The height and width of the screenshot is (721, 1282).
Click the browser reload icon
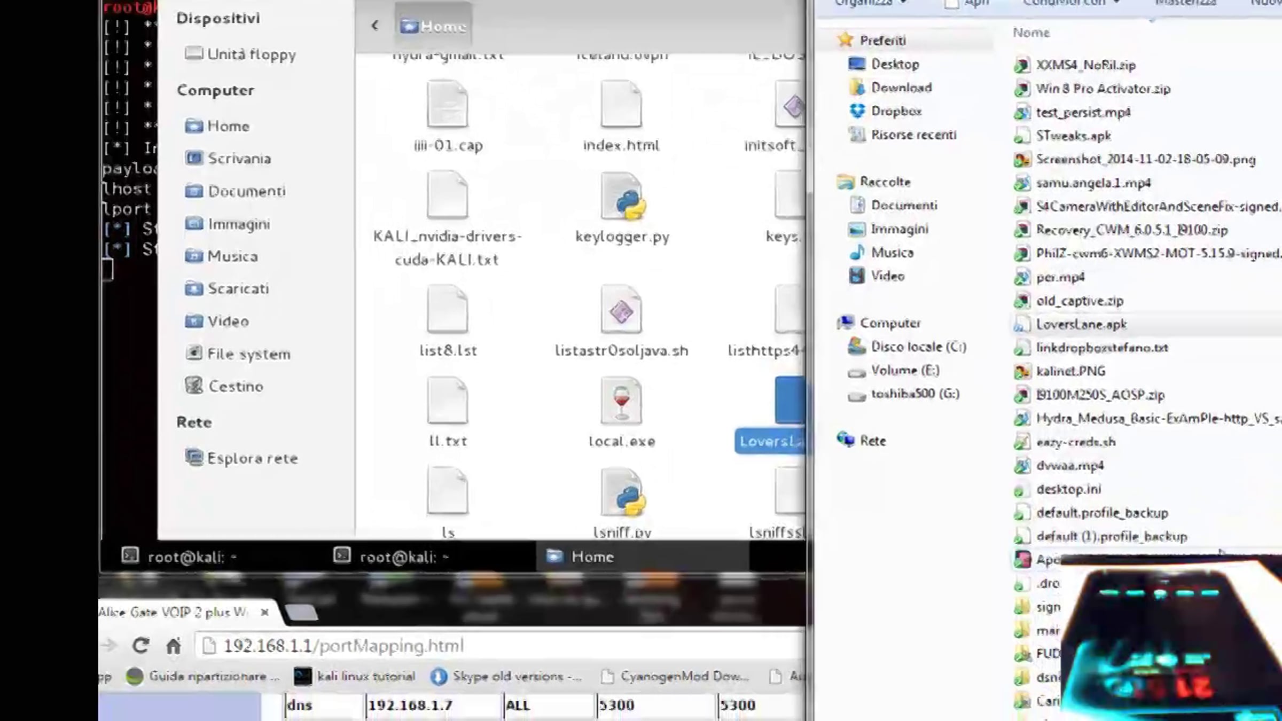click(140, 646)
